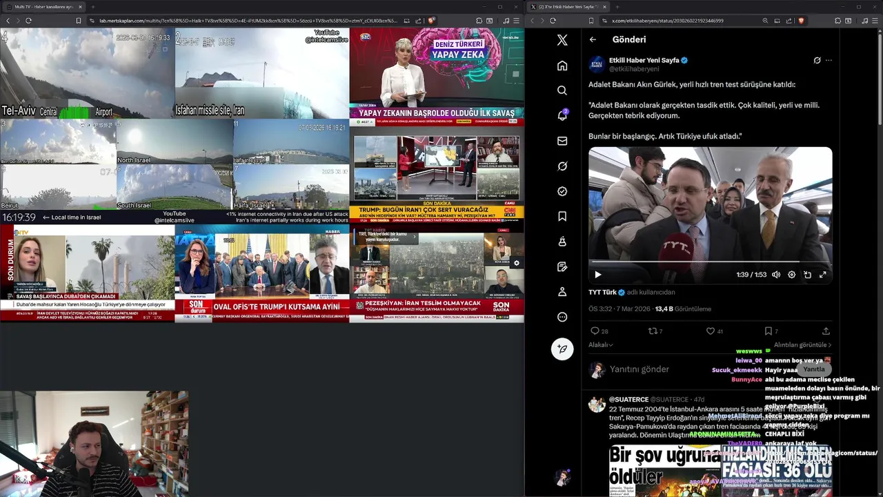Mute the tweet video volume
This screenshot has width=883, height=497.
pyautogui.click(x=776, y=275)
